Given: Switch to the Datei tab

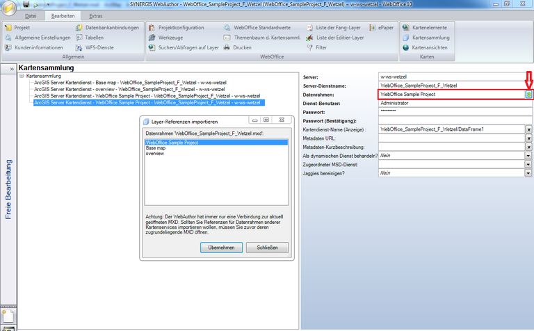Looking at the screenshot, I should 31,16.
